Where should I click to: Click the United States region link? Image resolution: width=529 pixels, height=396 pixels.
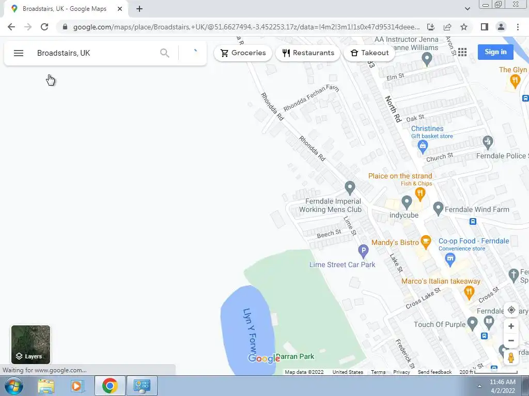click(348, 372)
